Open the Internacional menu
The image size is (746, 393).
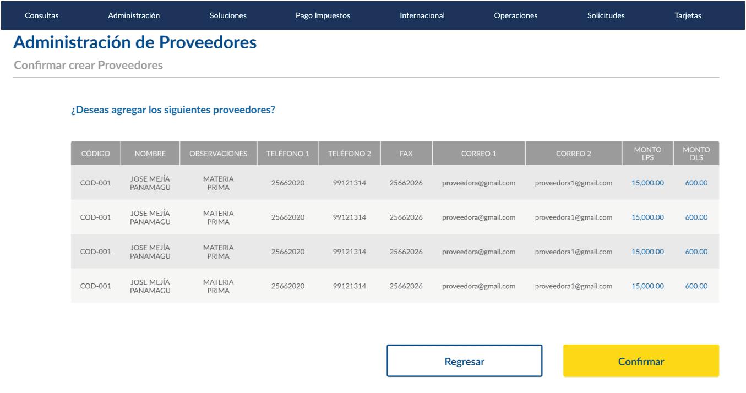tap(422, 16)
